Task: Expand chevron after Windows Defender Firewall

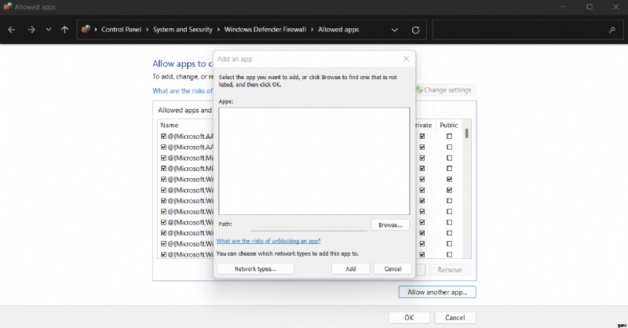Action: (x=312, y=30)
